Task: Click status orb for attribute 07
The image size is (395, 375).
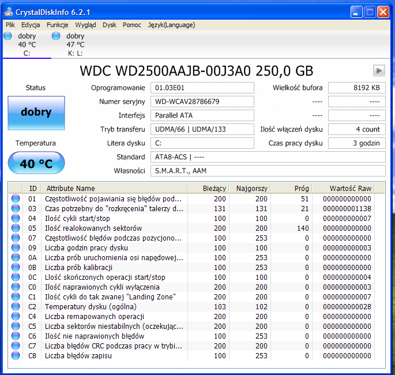Action: 16,238
